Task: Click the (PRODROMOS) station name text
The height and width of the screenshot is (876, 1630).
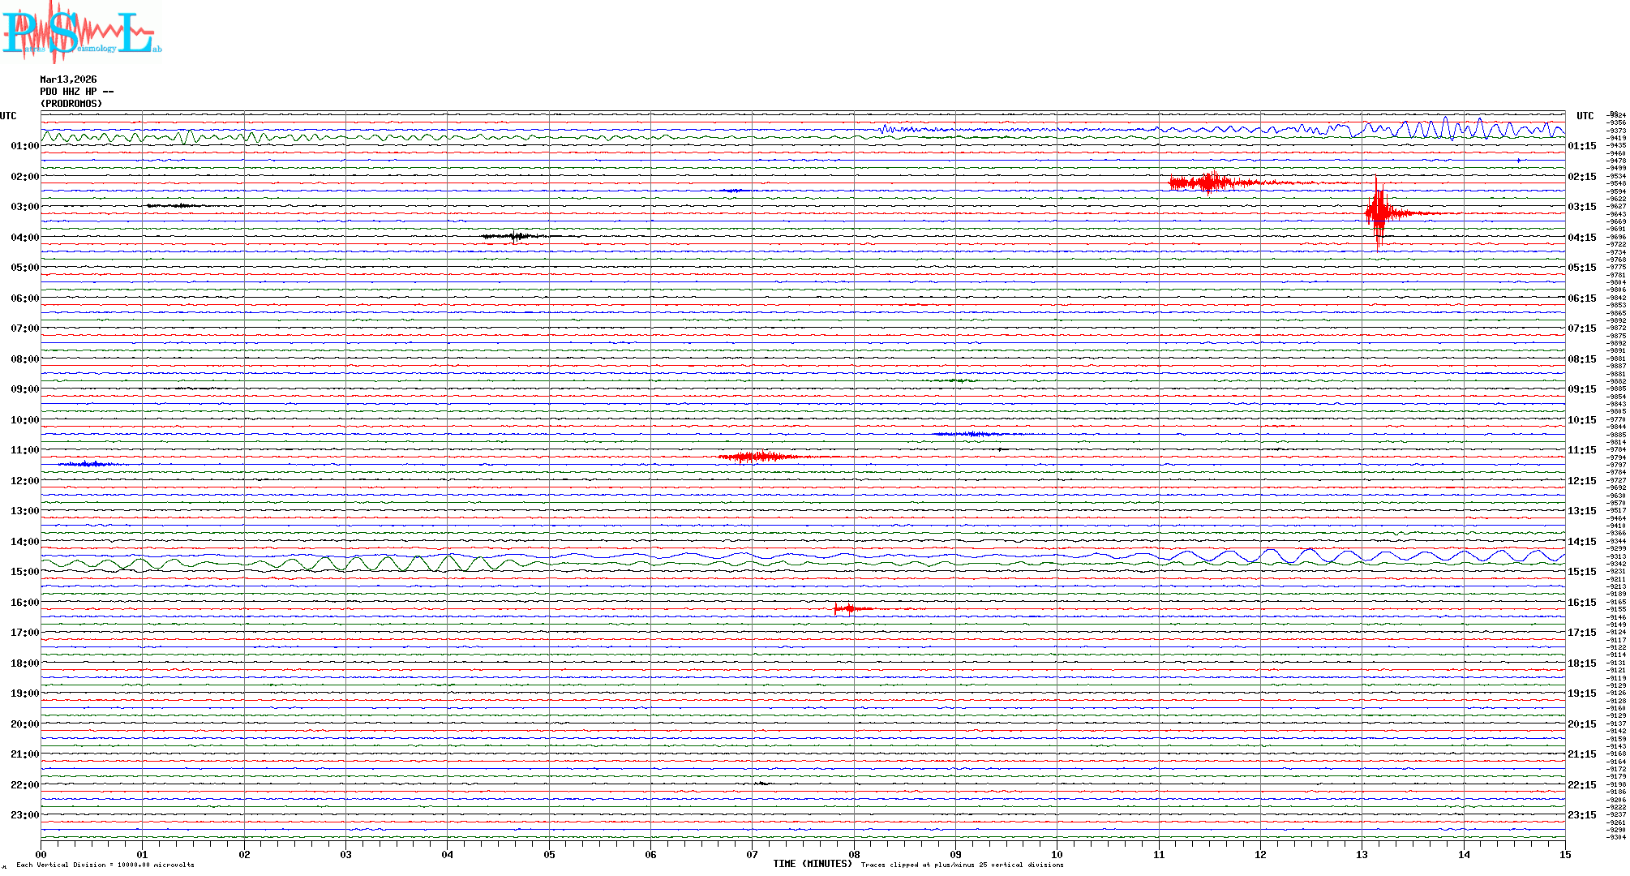Action: point(71,104)
